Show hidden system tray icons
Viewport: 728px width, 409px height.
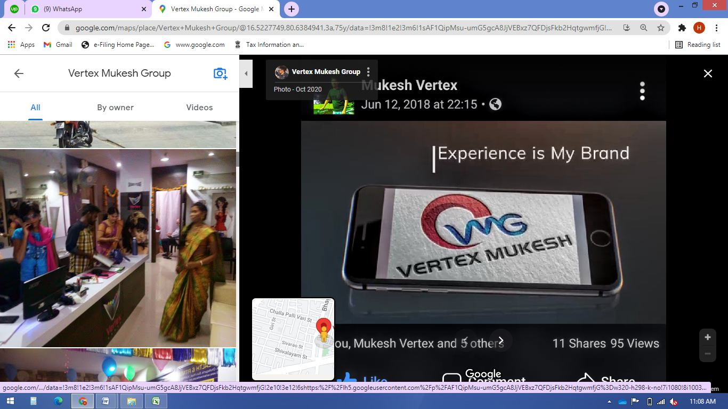[609, 402]
